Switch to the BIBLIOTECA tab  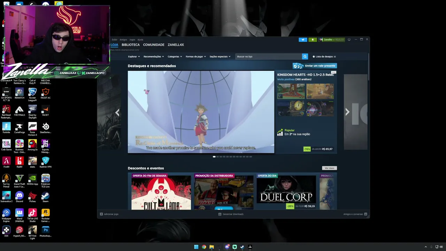[131, 45]
